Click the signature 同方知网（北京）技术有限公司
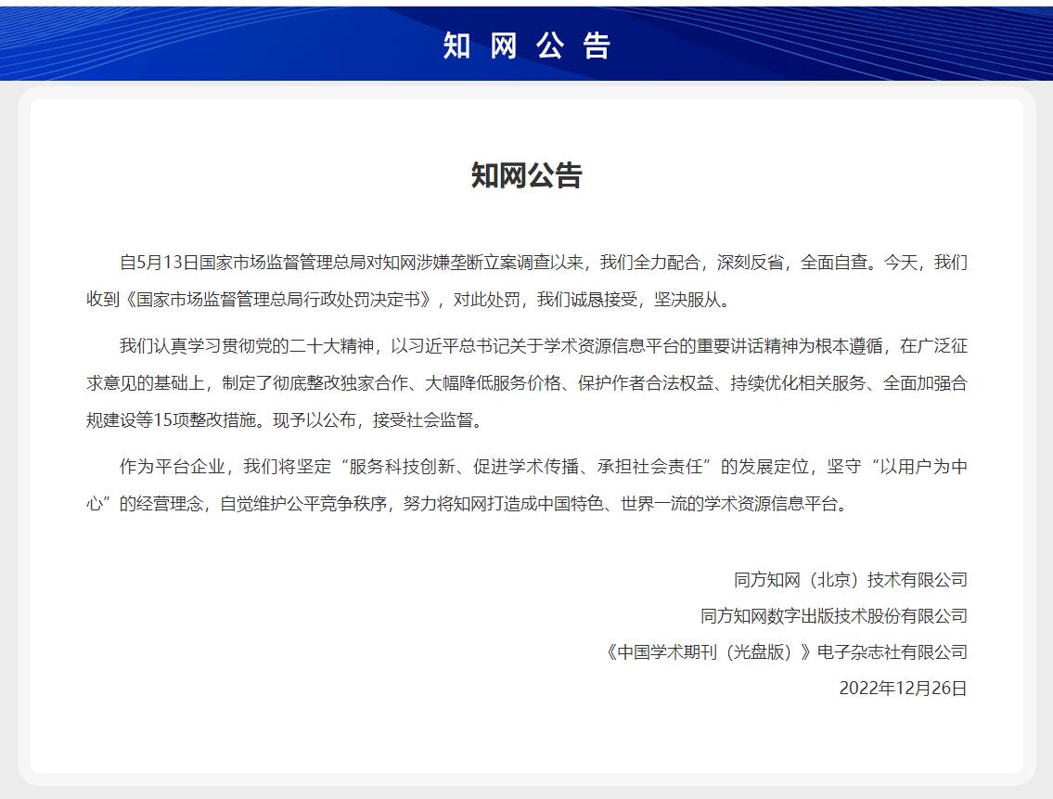 tap(850, 580)
